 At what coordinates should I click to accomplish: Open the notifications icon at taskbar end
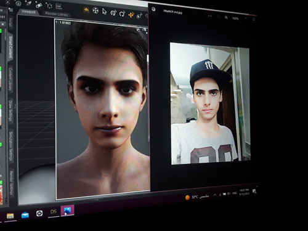point(254,191)
